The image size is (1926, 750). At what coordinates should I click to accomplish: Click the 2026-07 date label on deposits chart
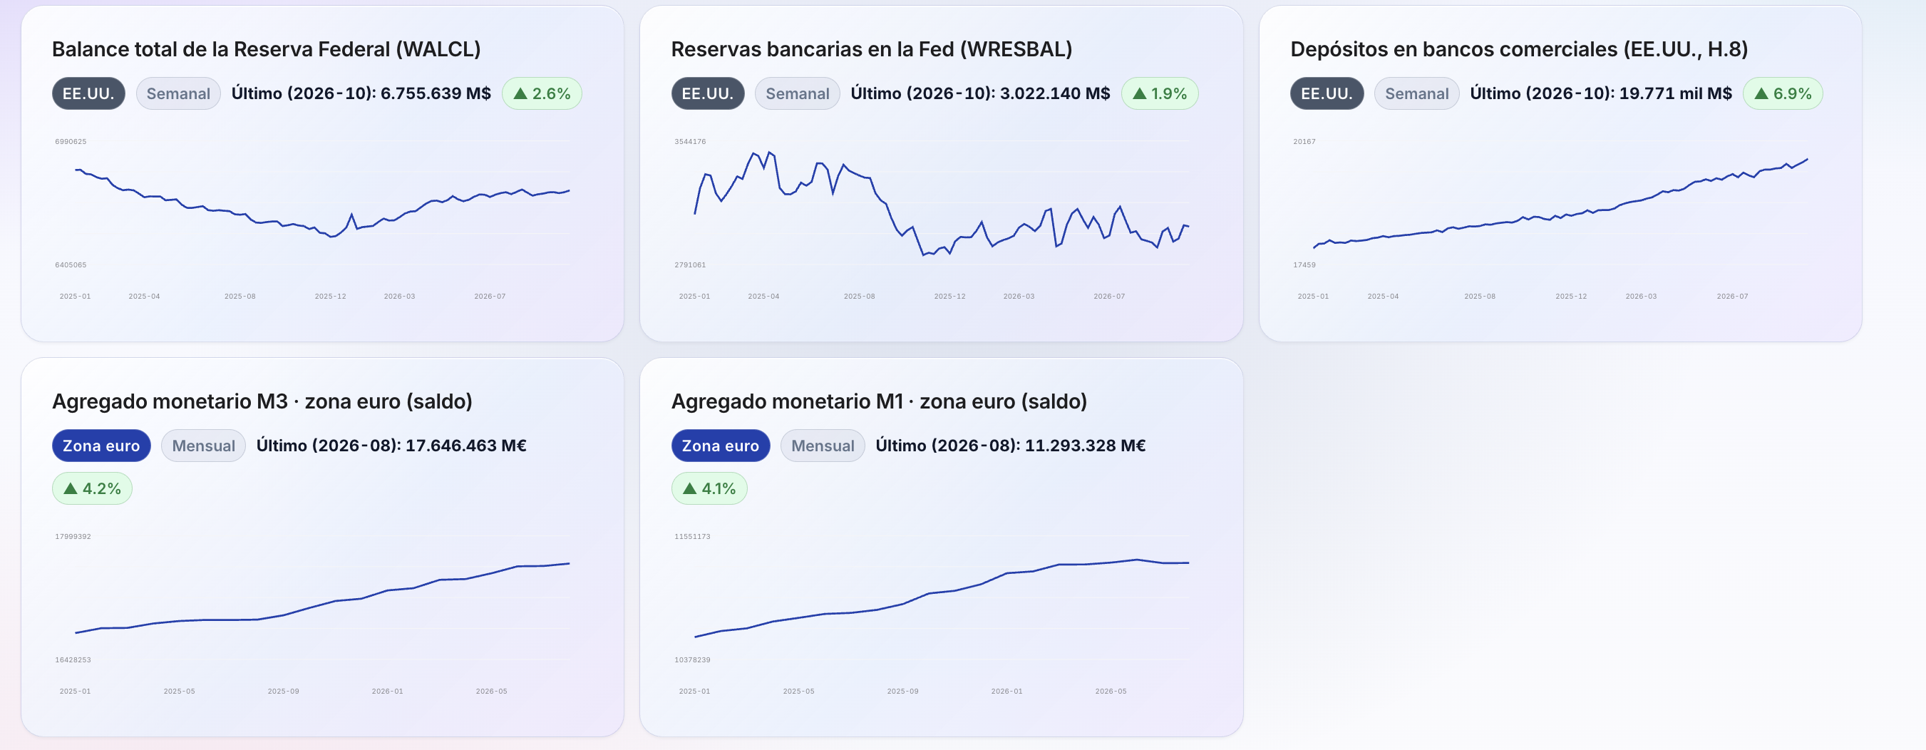pyautogui.click(x=1731, y=296)
